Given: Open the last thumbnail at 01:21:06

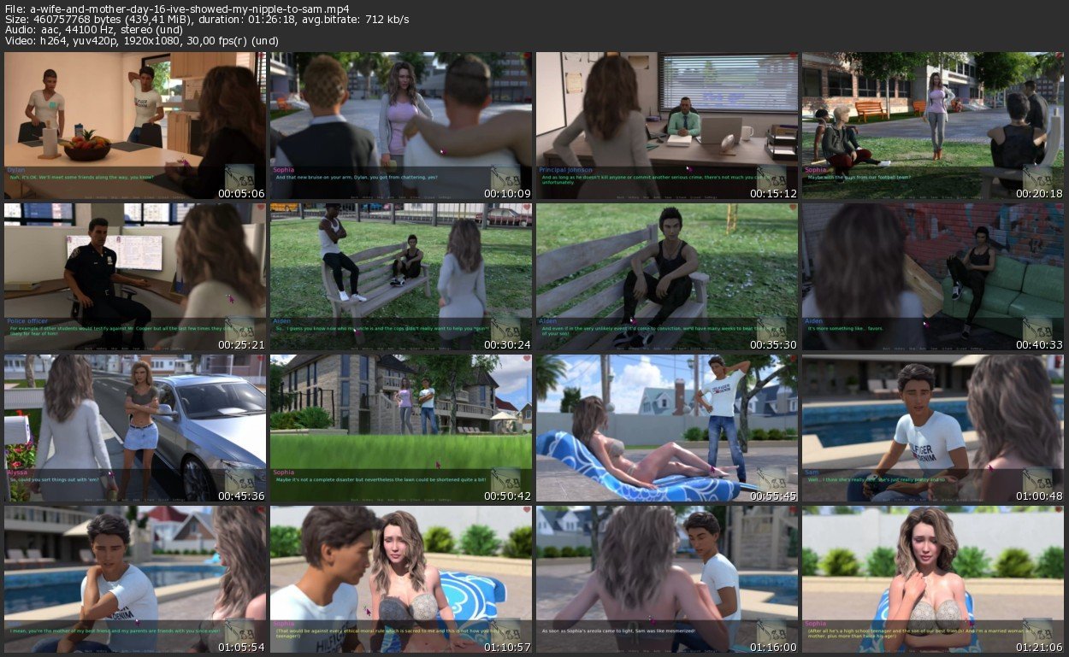Looking at the screenshot, I should tap(933, 579).
